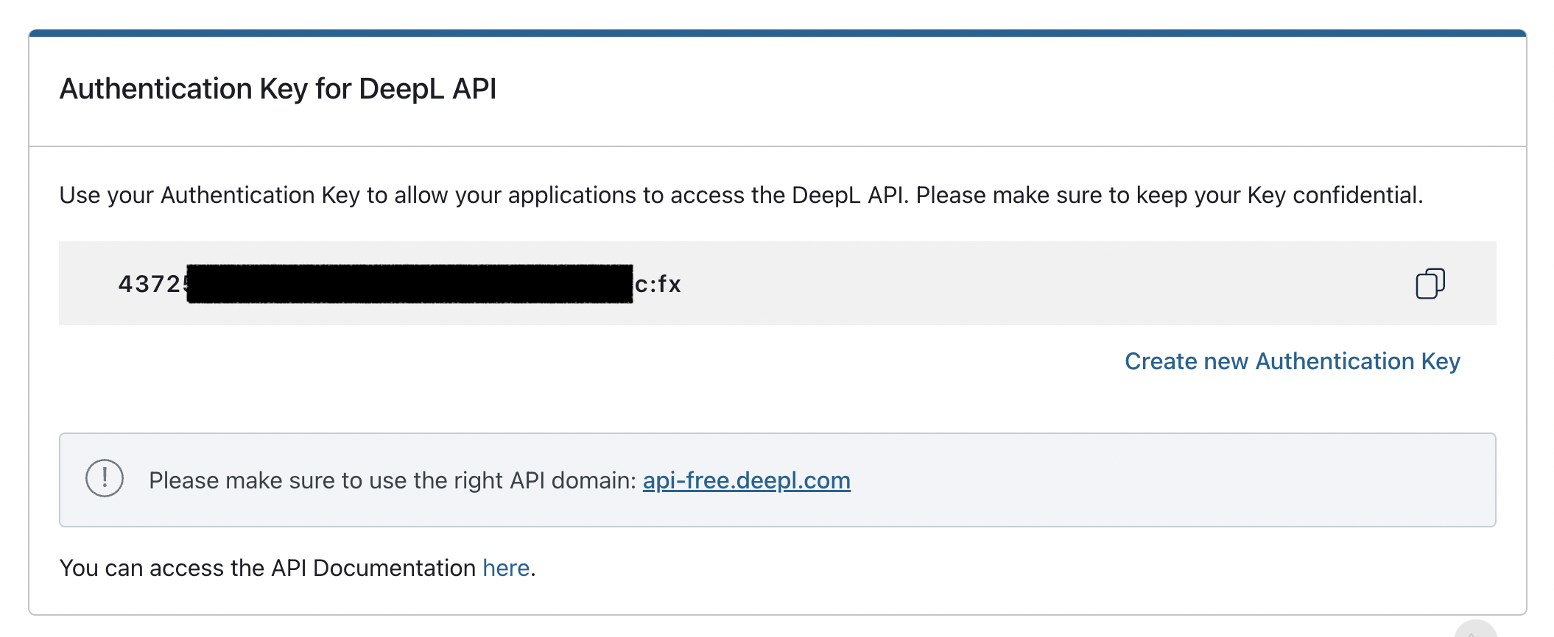This screenshot has height=637, width=1554.
Task: Click the blacked-out portion of the key
Action: (409, 284)
